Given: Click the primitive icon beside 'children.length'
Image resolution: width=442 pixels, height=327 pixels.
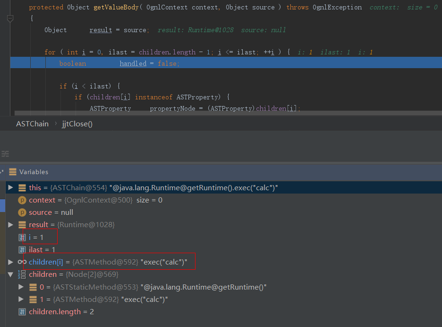Looking at the screenshot, I should (x=22, y=312).
